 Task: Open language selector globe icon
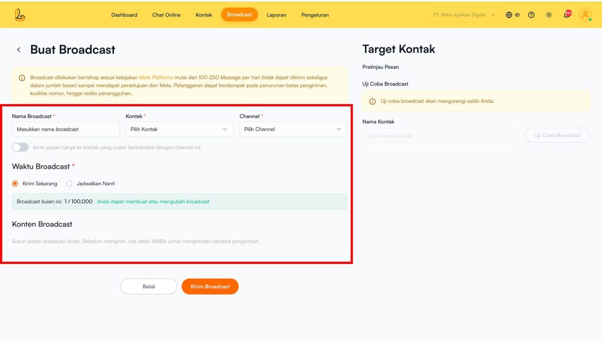(x=509, y=15)
